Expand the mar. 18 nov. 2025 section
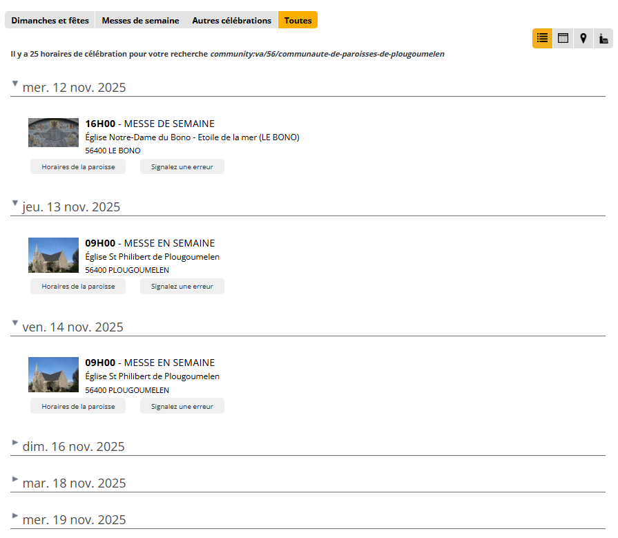The image size is (618, 538). (15, 479)
